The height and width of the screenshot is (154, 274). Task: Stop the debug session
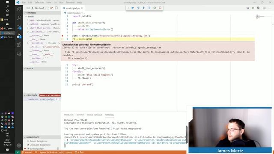(x=160, y=8)
